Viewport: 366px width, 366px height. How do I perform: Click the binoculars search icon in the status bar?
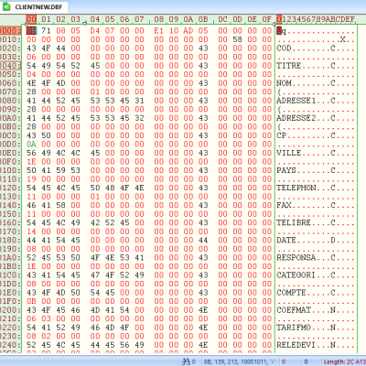pos(186,361)
